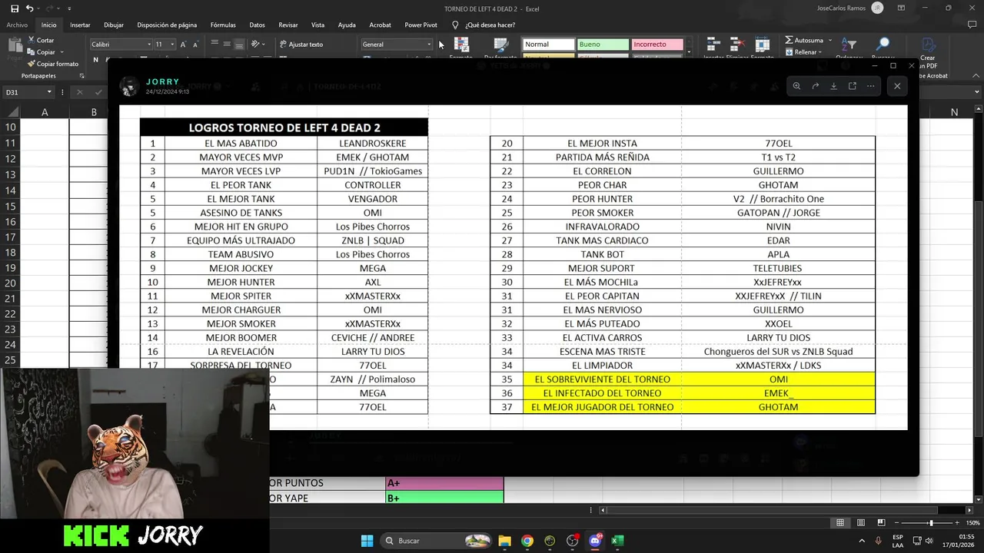Open the Archivo menu
This screenshot has width=984, height=553.
[x=17, y=25]
